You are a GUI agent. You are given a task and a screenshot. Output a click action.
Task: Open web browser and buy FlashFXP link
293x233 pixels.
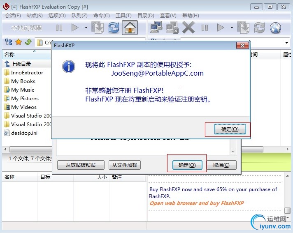tap(197, 203)
